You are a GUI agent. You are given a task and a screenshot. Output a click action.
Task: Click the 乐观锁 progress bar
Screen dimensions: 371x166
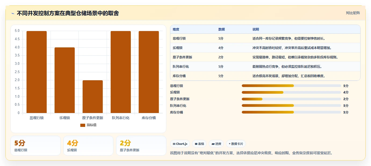(291, 92)
